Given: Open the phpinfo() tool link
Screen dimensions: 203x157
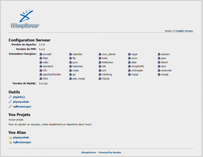Looking at the screenshot, I should (x=19, y=97).
